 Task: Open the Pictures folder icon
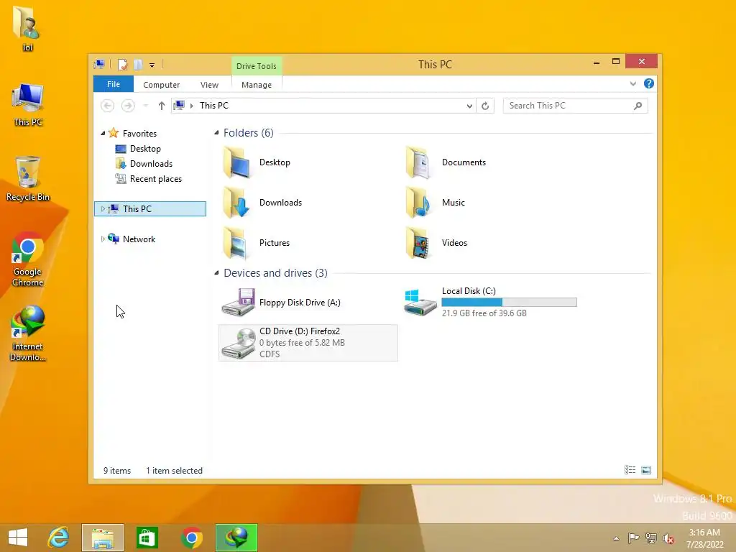coord(236,243)
